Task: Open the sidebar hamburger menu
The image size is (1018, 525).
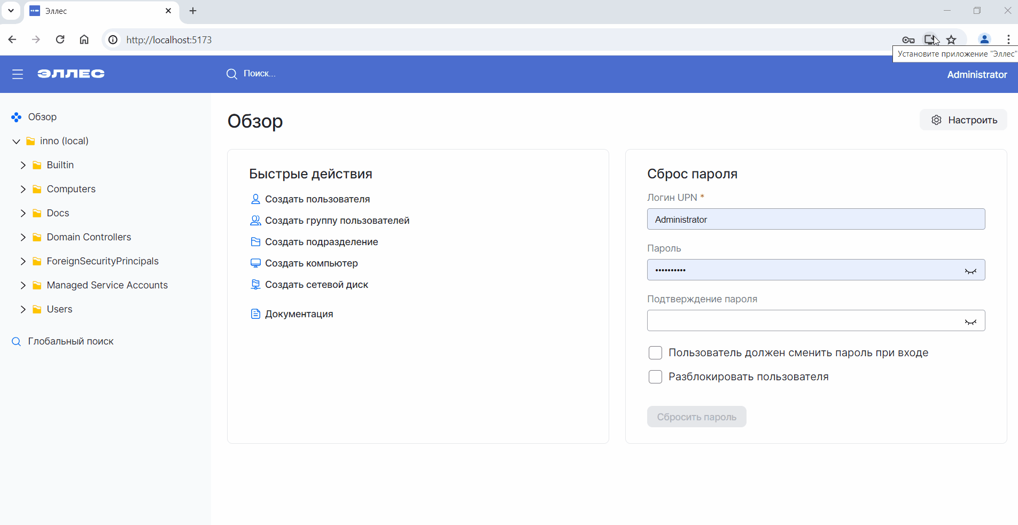Action: tap(18, 74)
